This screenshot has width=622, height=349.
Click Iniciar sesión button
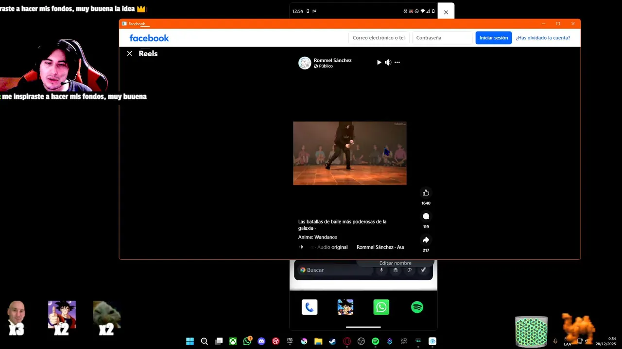click(x=494, y=38)
